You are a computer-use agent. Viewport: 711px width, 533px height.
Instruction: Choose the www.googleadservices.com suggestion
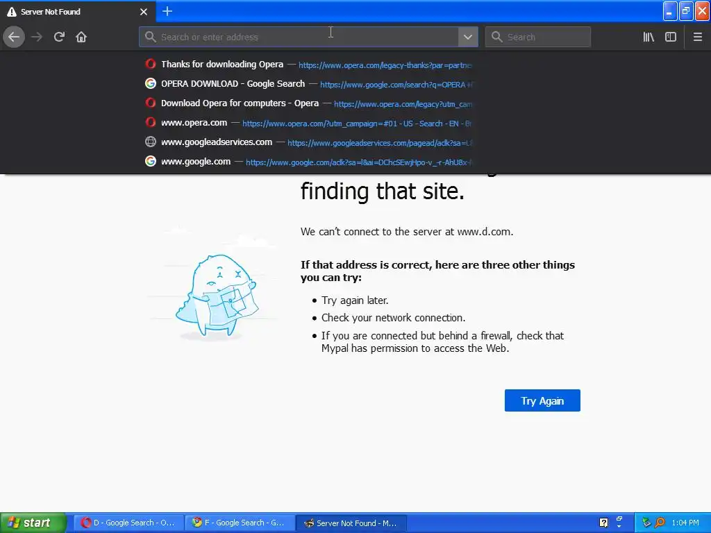[x=308, y=142]
